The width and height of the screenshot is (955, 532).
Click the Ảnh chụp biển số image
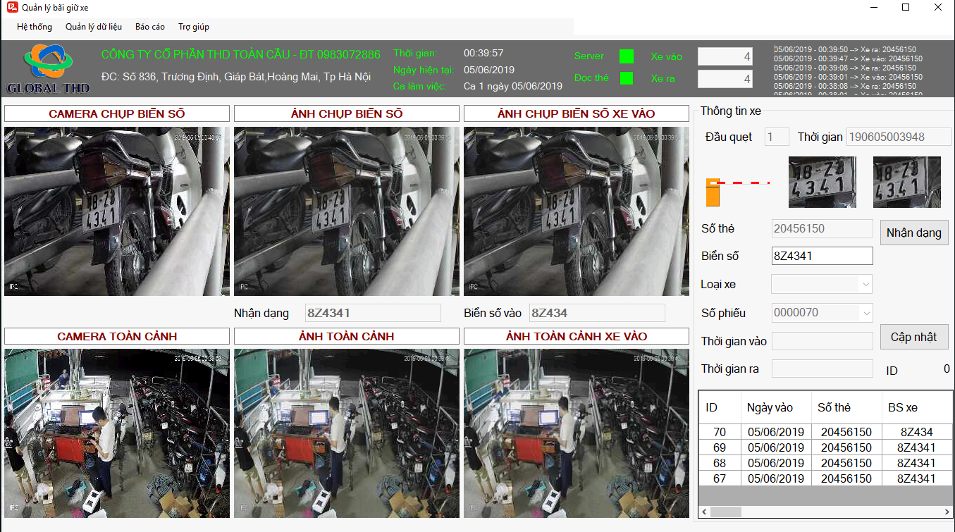pos(347,211)
